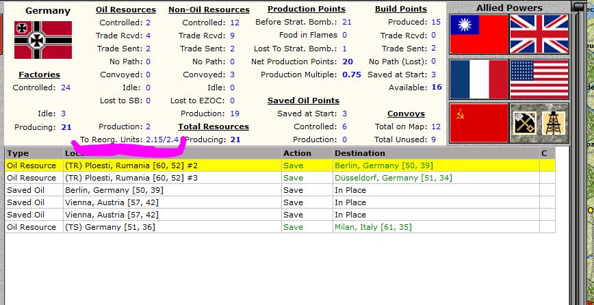Click the Build Points heading
This screenshot has height=305, width=594.
[401, 9]
